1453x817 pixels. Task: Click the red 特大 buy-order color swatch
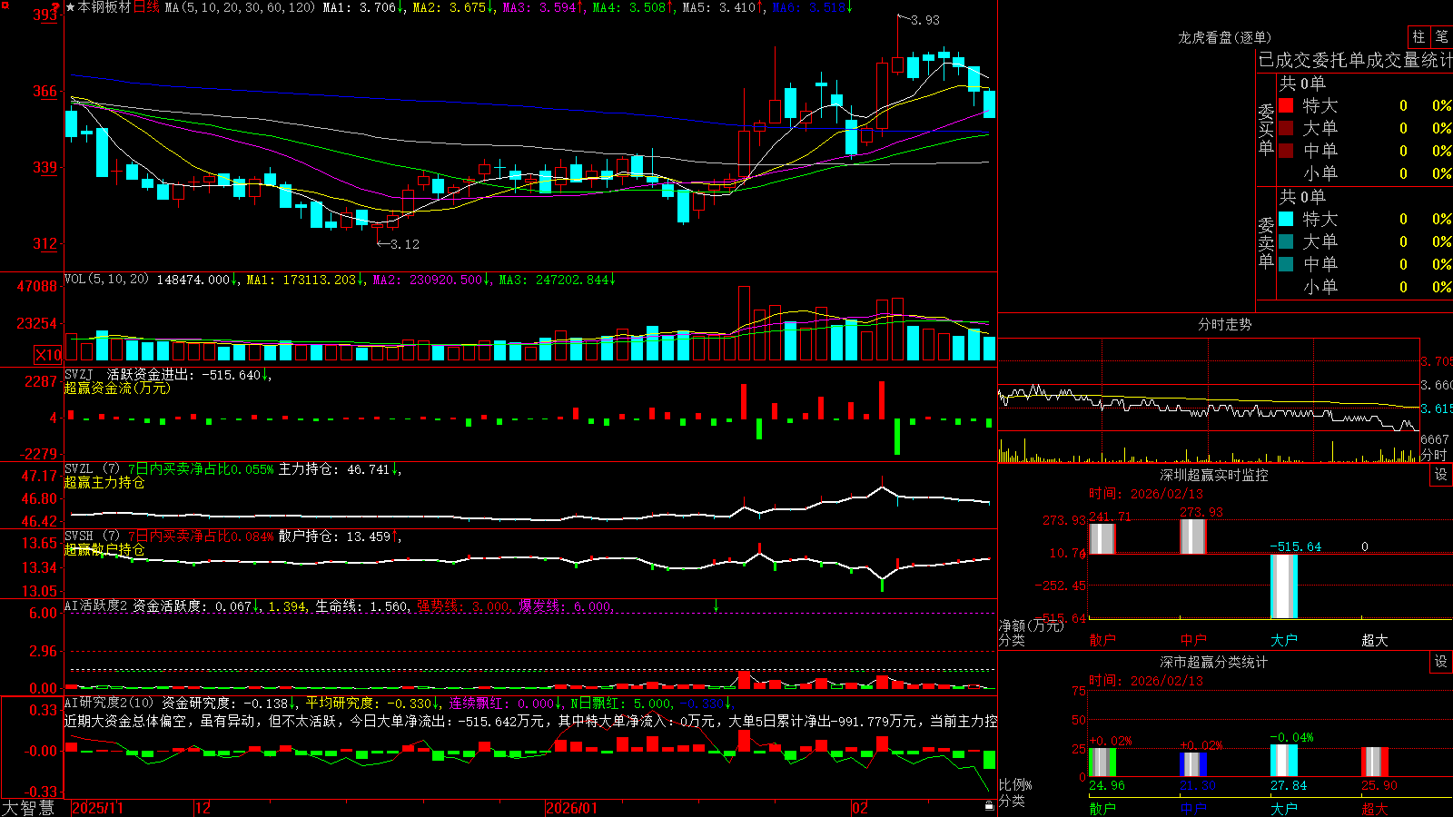pos(1286,105)
